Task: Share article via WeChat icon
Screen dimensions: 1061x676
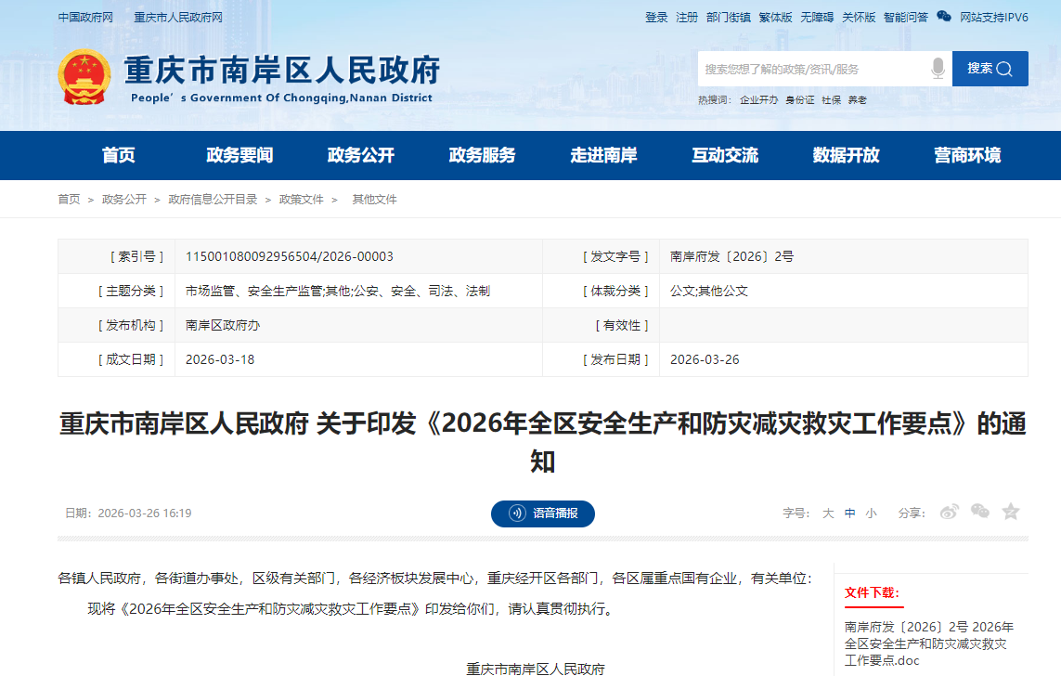Action: 980,512
